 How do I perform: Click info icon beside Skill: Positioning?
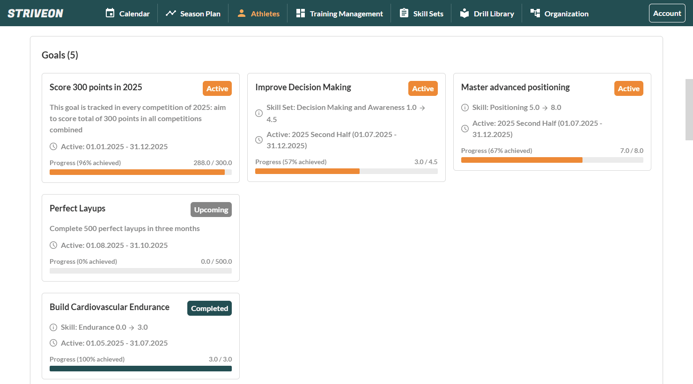point(465,108)
